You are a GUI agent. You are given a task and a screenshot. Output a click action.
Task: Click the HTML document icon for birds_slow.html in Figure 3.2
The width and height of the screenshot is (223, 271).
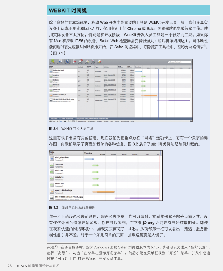[52, 159]
